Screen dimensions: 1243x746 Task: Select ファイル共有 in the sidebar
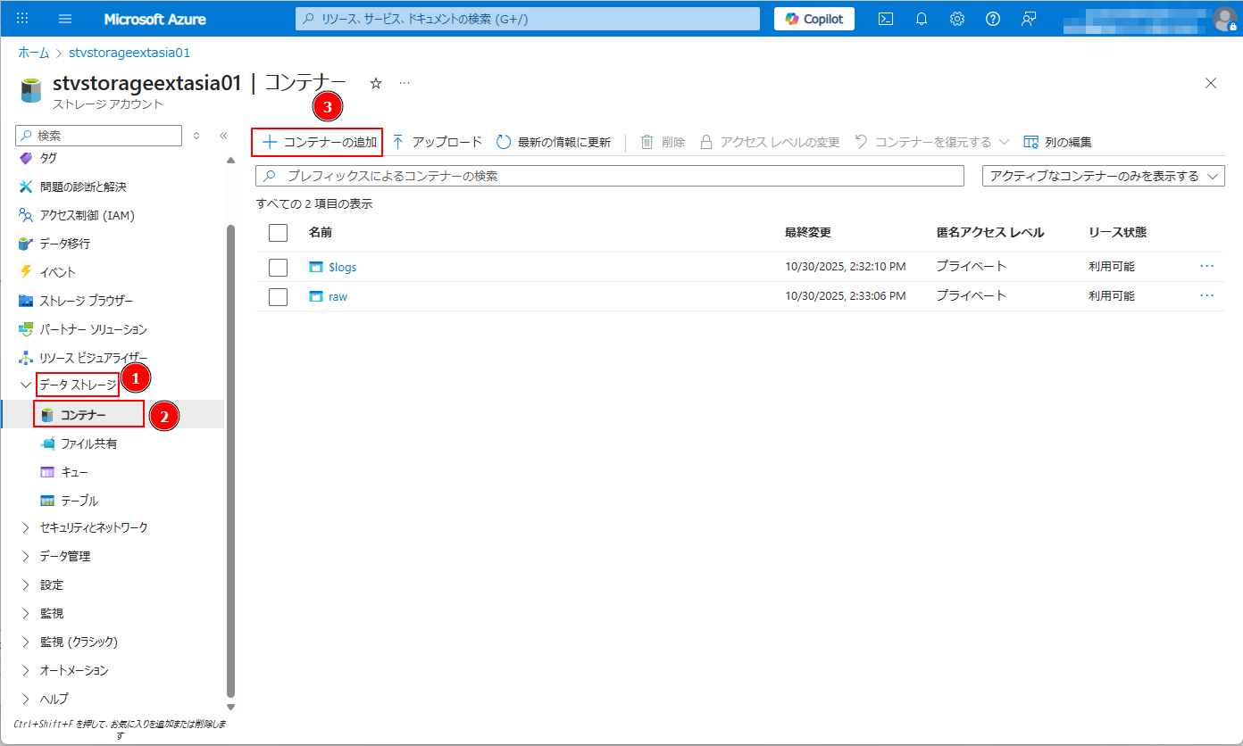tap(88, 443)
